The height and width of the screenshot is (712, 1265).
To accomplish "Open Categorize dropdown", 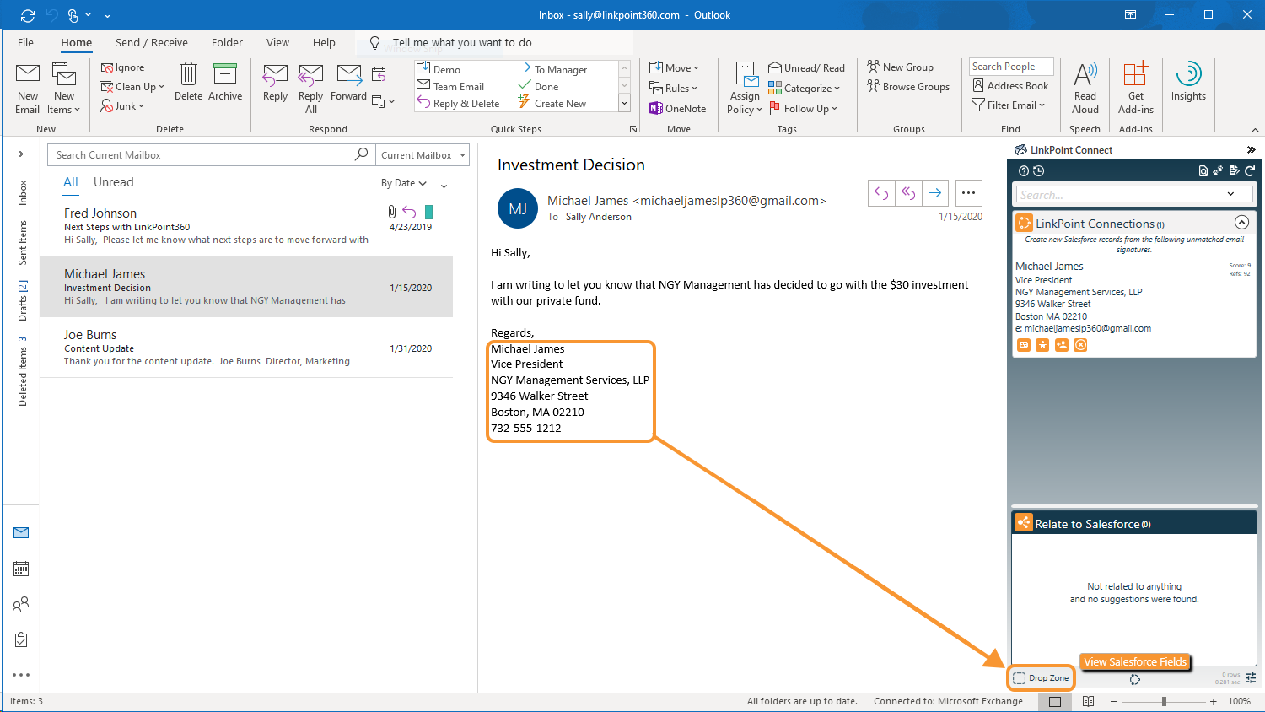I will [805, 88].
